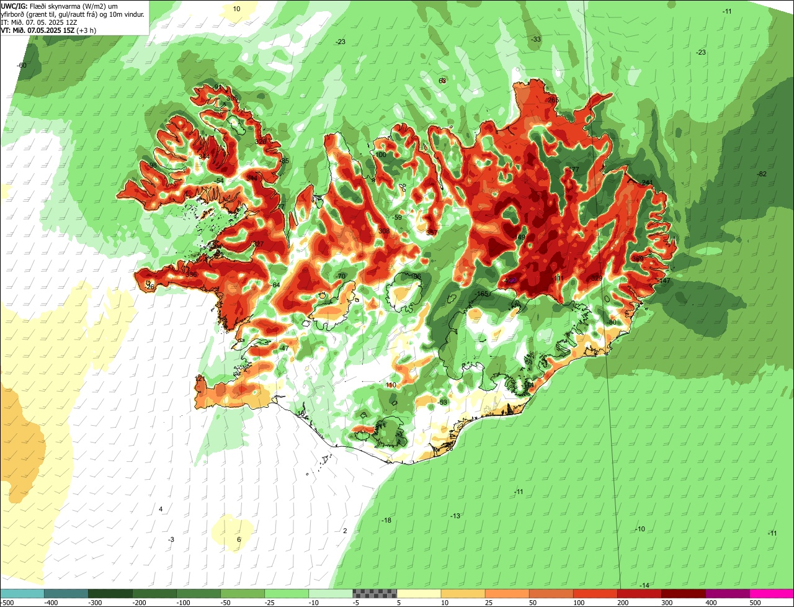The image size is (794, 607).
Task: Click the 400 to 500 purple legend swatch
Action: (727, 593)
